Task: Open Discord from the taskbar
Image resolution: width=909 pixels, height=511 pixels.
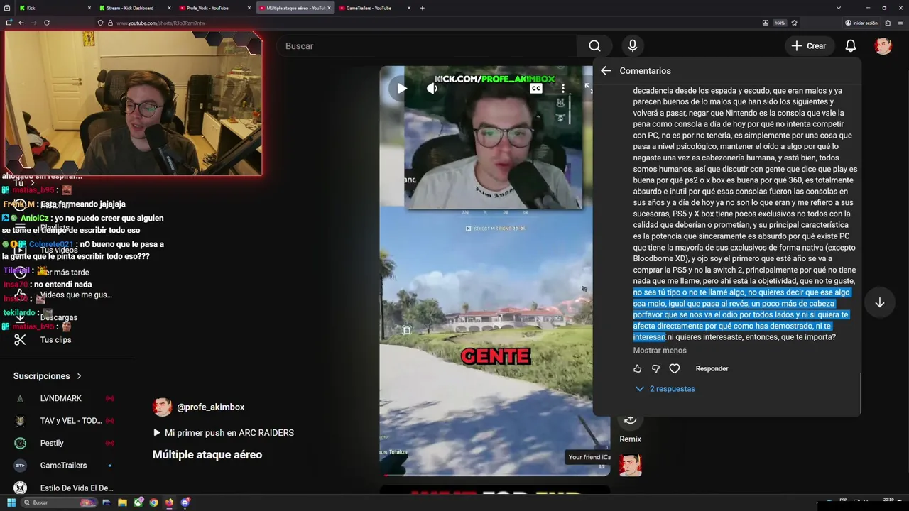Action: tap(185, 502)
